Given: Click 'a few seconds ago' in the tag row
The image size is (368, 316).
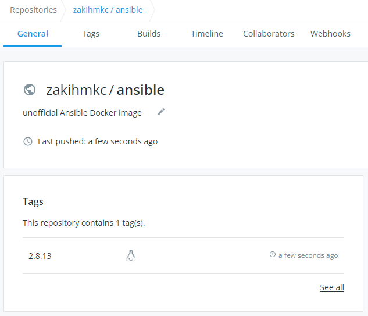Looking at the screenshot, I should [x=308, y=255].
